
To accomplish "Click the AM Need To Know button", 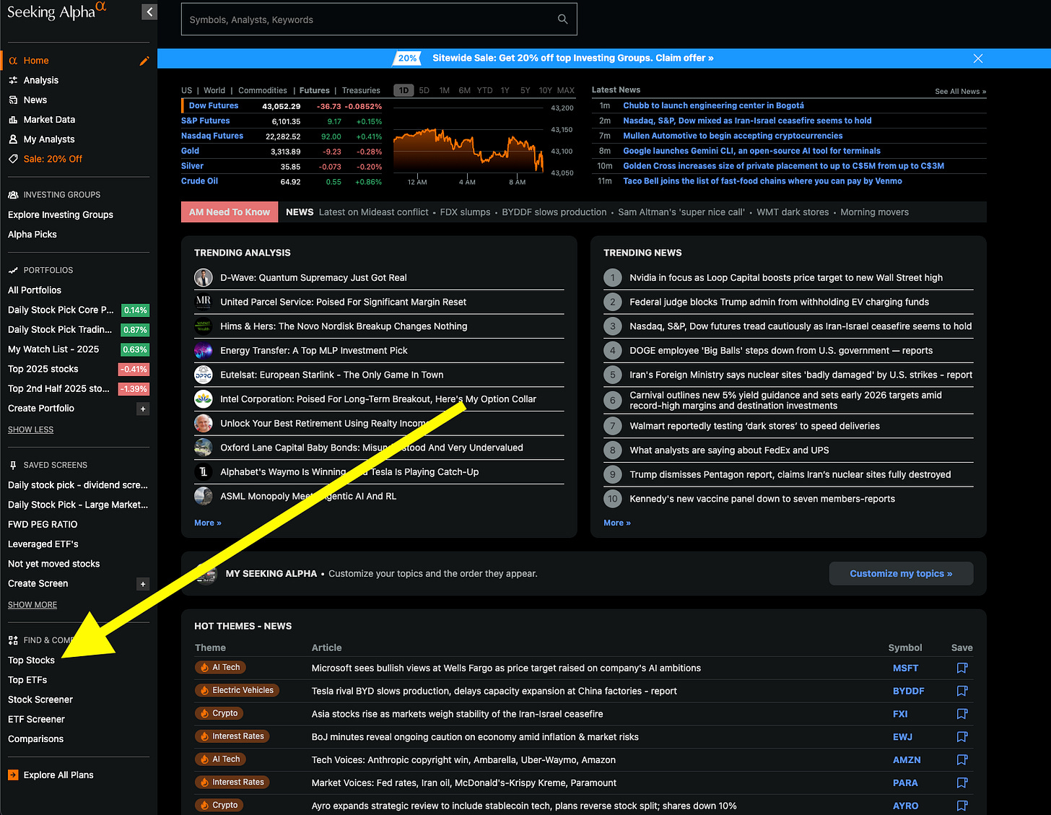I will click(230, 212).
